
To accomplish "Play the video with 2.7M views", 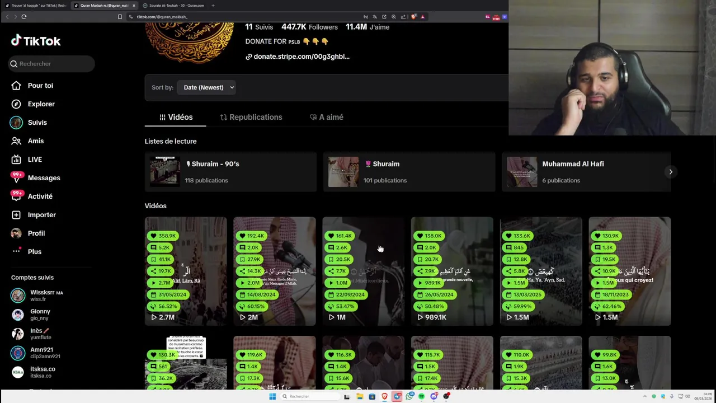I will (x=186, y=271).
